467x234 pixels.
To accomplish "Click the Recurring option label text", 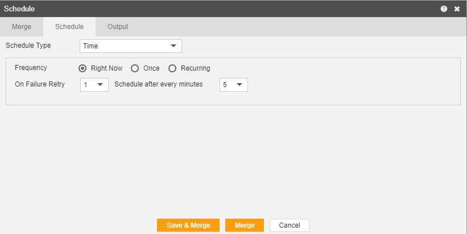I will click(195, 68).
